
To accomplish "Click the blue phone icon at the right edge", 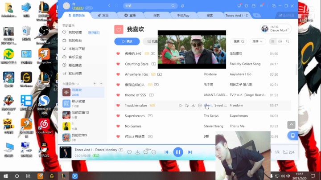I will (x=293, y=135).
